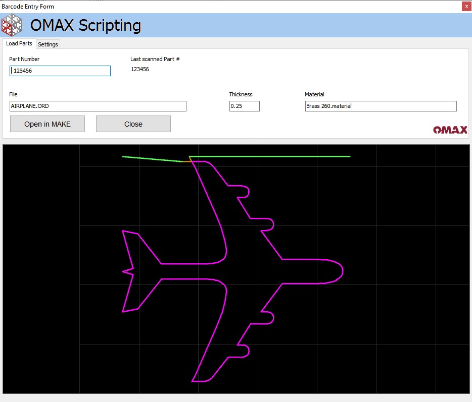Viewport: 472px width, 402px height.
Task: Click the Material field Brass 260.material
Action: (381, 106)
